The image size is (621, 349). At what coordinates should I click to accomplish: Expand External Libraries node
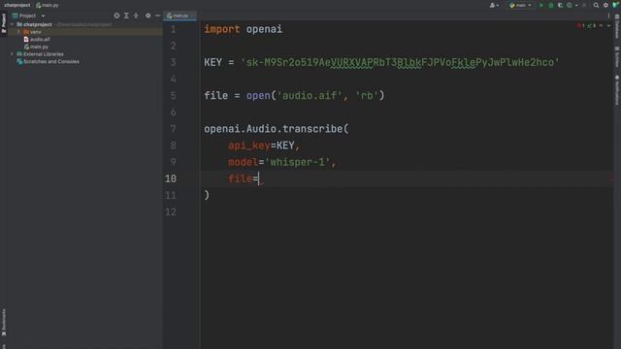click(12, 54)
